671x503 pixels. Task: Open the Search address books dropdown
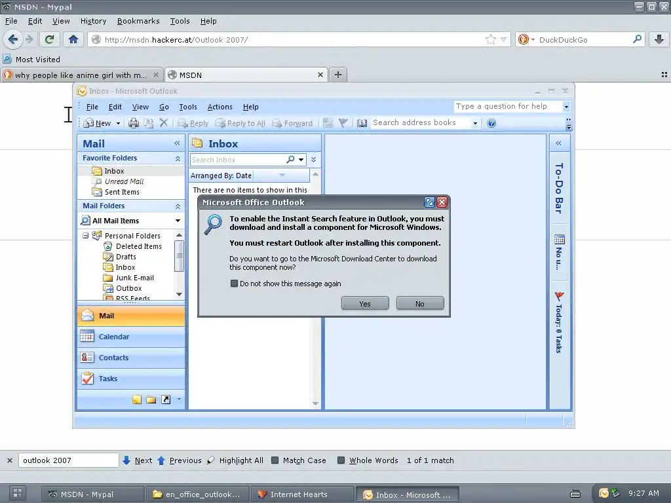[x=475, y=123]
